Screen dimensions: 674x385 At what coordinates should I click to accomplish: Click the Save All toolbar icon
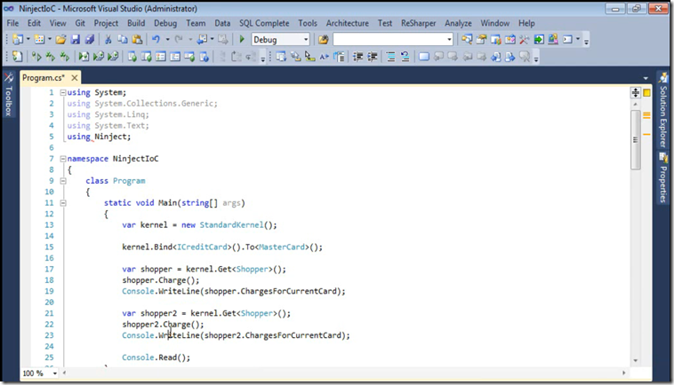(90, 39)
